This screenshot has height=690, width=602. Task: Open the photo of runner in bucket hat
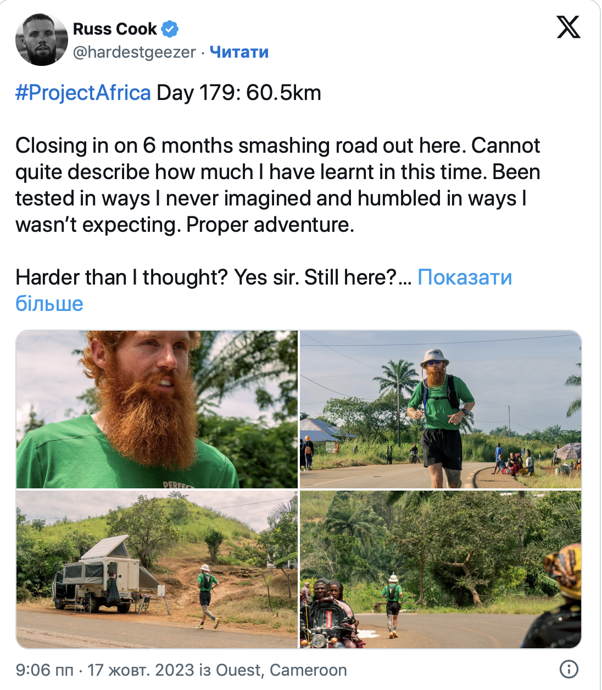(441, 409)
